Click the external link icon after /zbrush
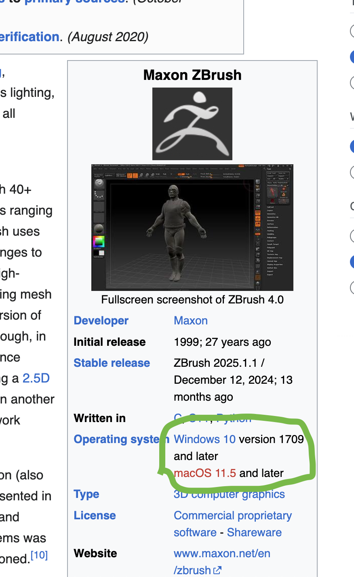This screenshot has height=577, width=354. pos(218,570)
